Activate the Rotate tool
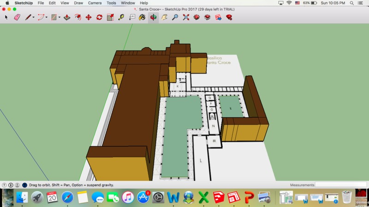 click(99, 17)
